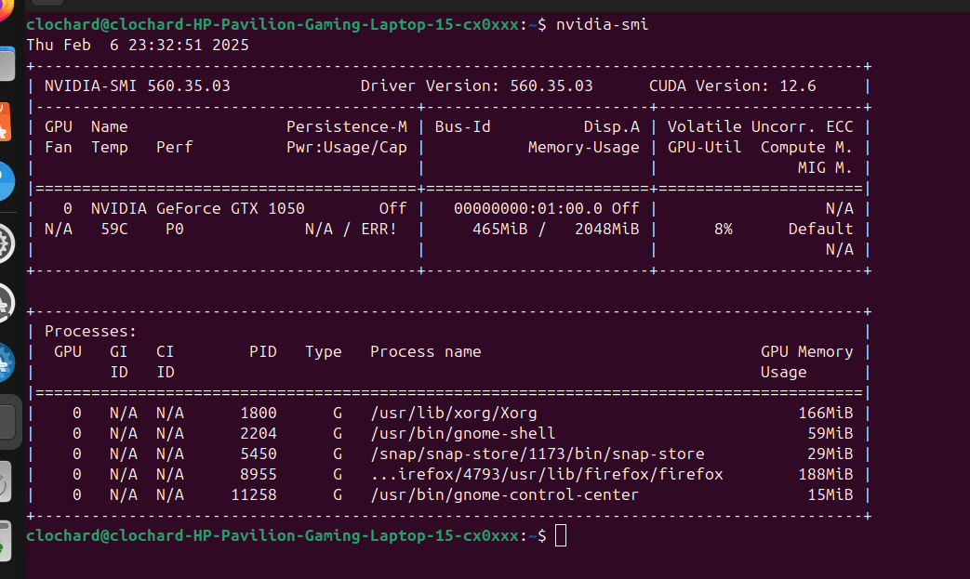Viewport: 970px width, 579px height.
Task: Select the bus id '00000000:01:00.0'
Action: point(527,208)
